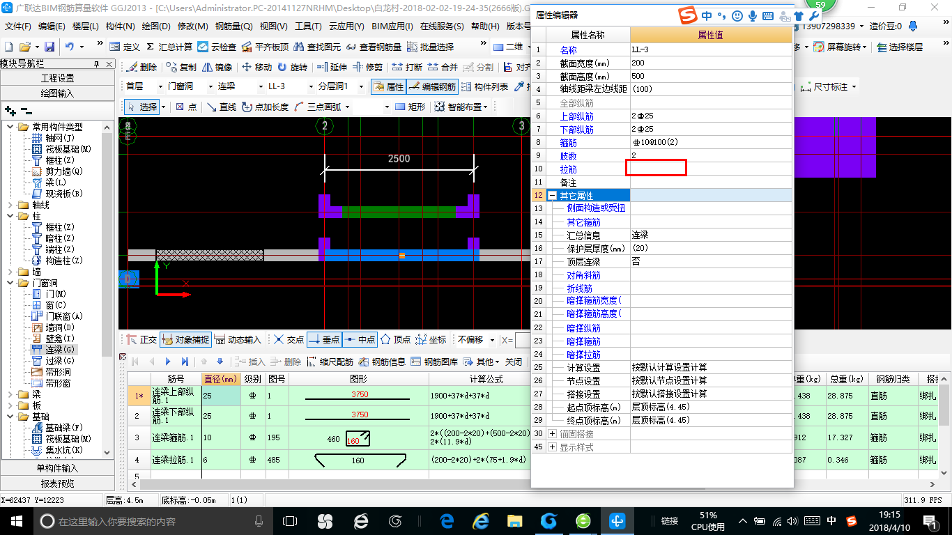The height and width of the screenshot is (535, 952).
Task: Save the project via floppy icon
Action: pos(49,47)
